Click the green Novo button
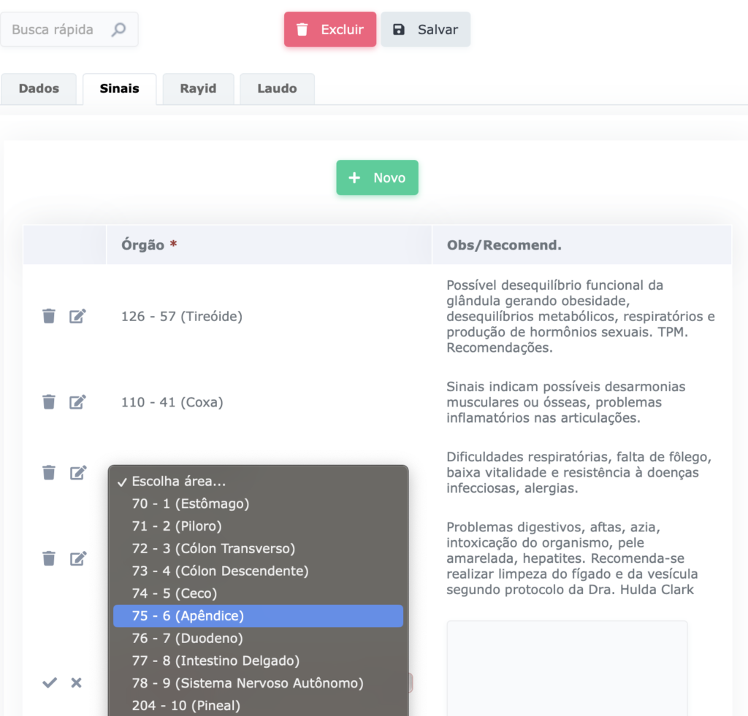 tap(377, 177)
